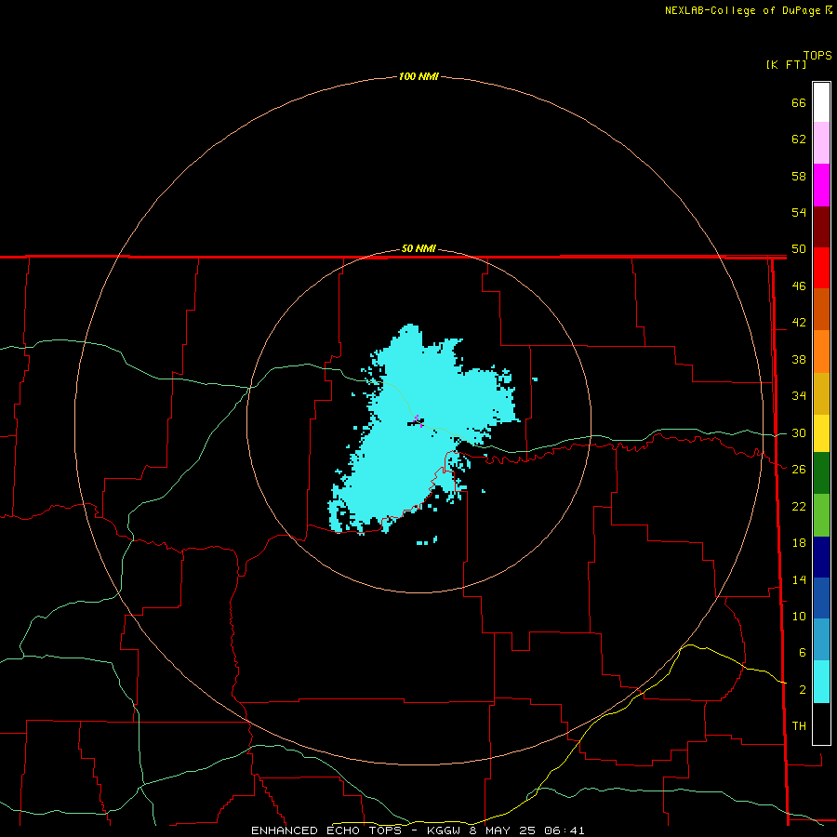Click the cyan legend swatch at the bottom

coord(821,682)
